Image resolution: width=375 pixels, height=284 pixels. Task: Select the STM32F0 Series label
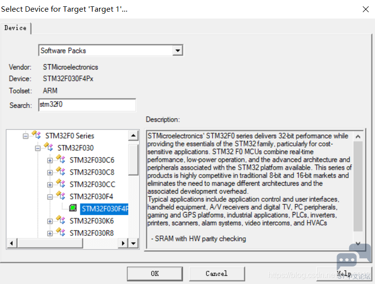click(70, 136)
